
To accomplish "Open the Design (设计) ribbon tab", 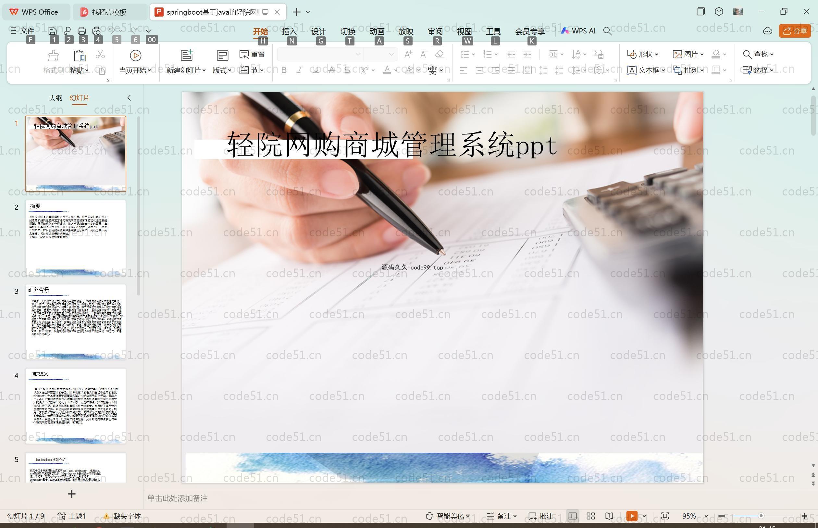I will 318,31.
